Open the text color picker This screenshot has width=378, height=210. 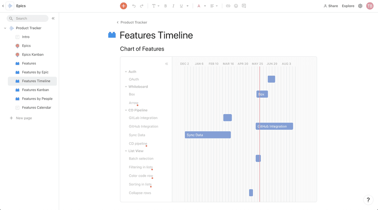pos(200,6)
